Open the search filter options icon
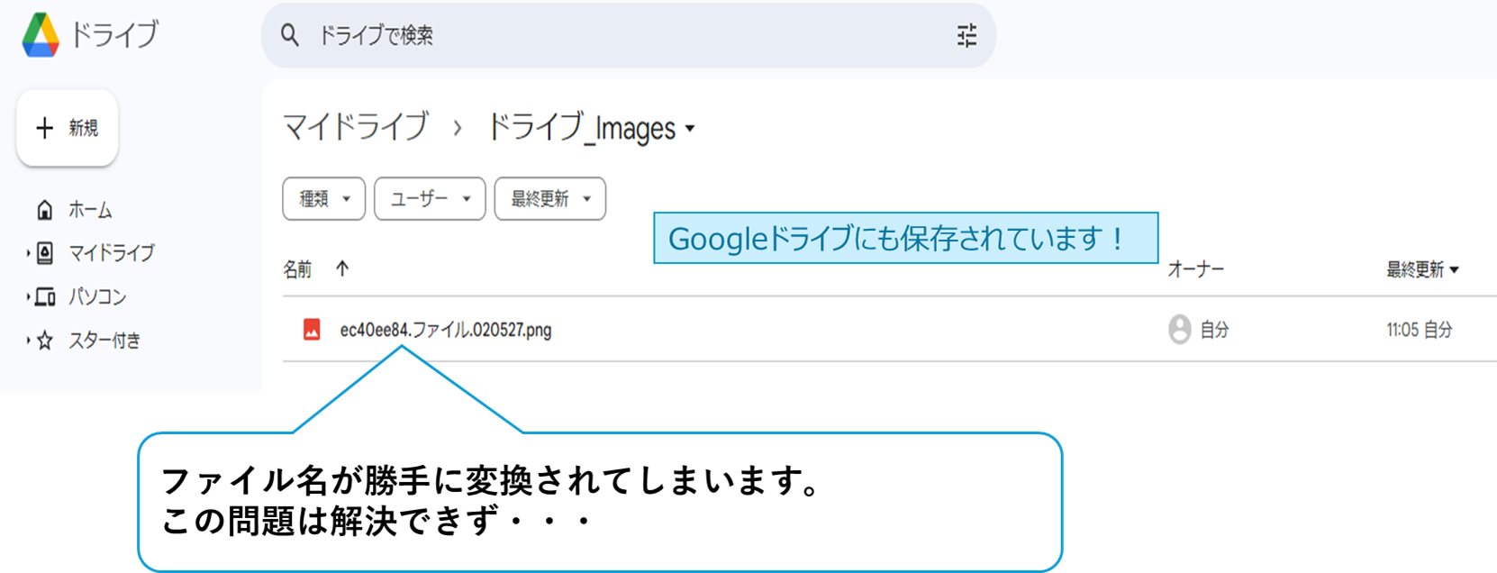This screenshot has height=573, width=1497. coord(966,35)
